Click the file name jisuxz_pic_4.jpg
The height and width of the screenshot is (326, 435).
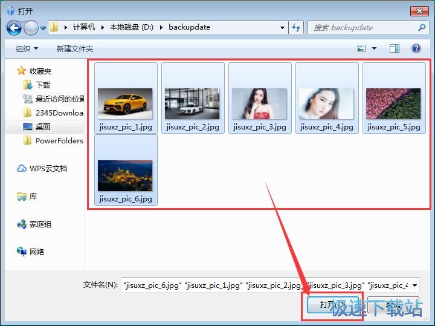click(x=327, y=127)
